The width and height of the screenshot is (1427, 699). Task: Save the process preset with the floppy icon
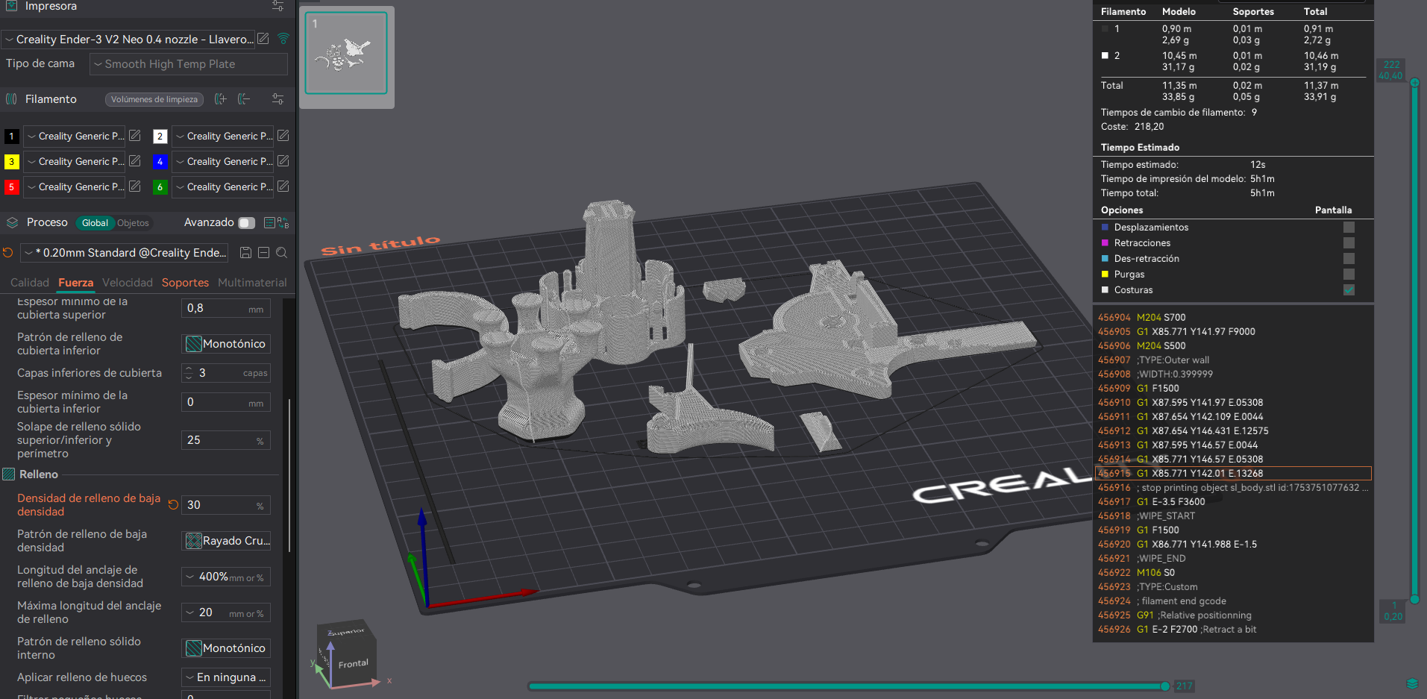(x=245, y=252)
